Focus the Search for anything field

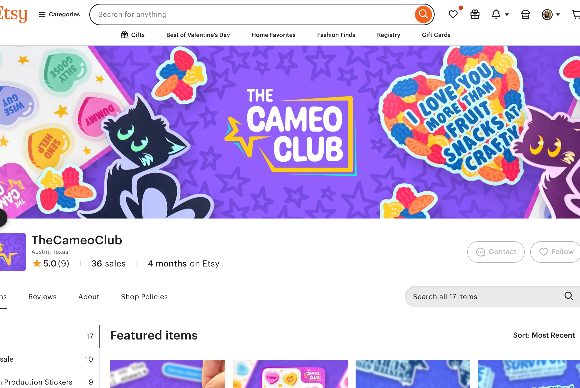(253, 14)
